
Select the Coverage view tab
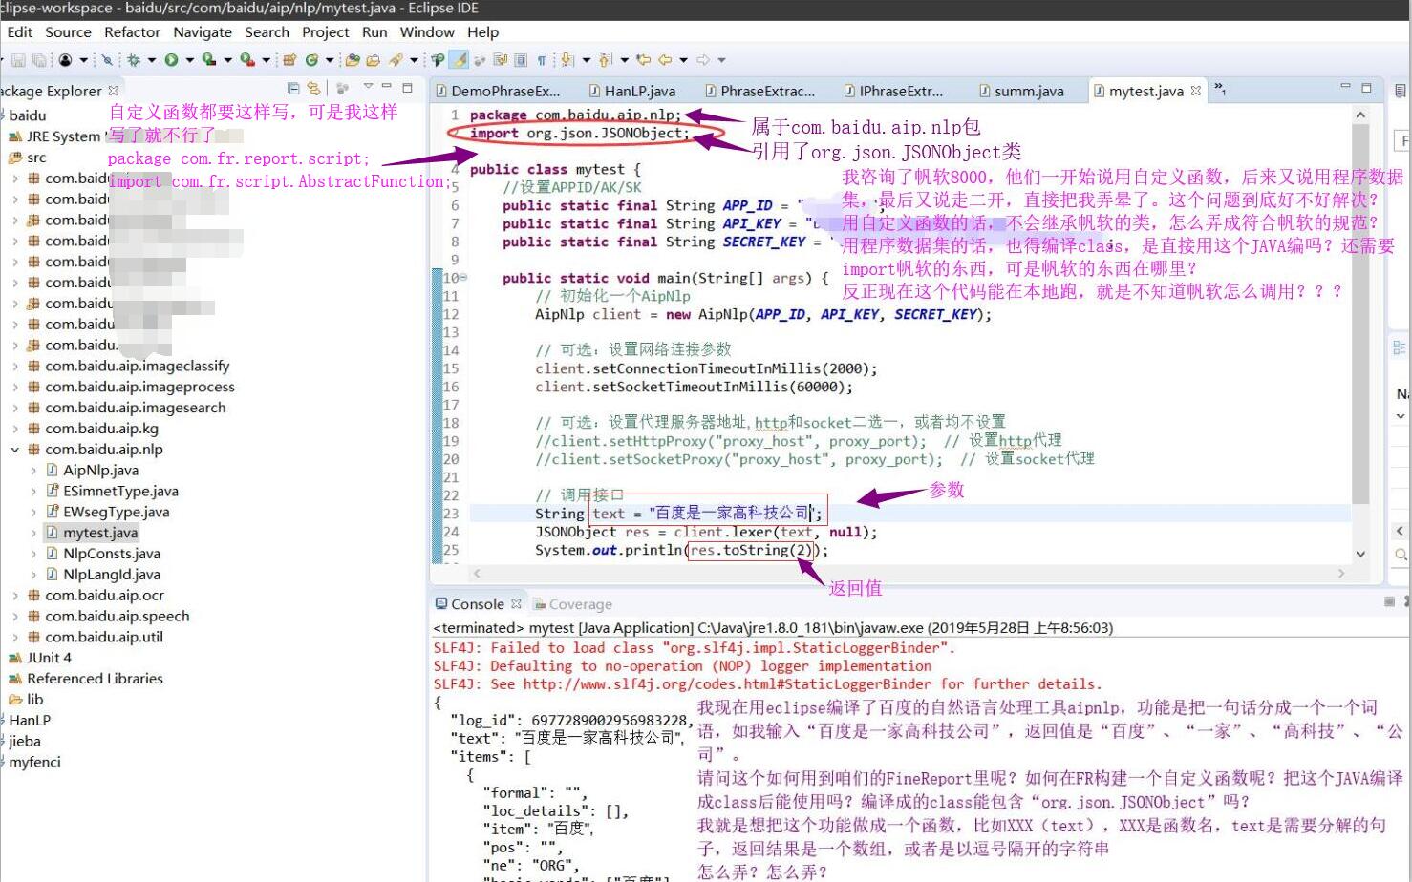click(x=573, y=604)
